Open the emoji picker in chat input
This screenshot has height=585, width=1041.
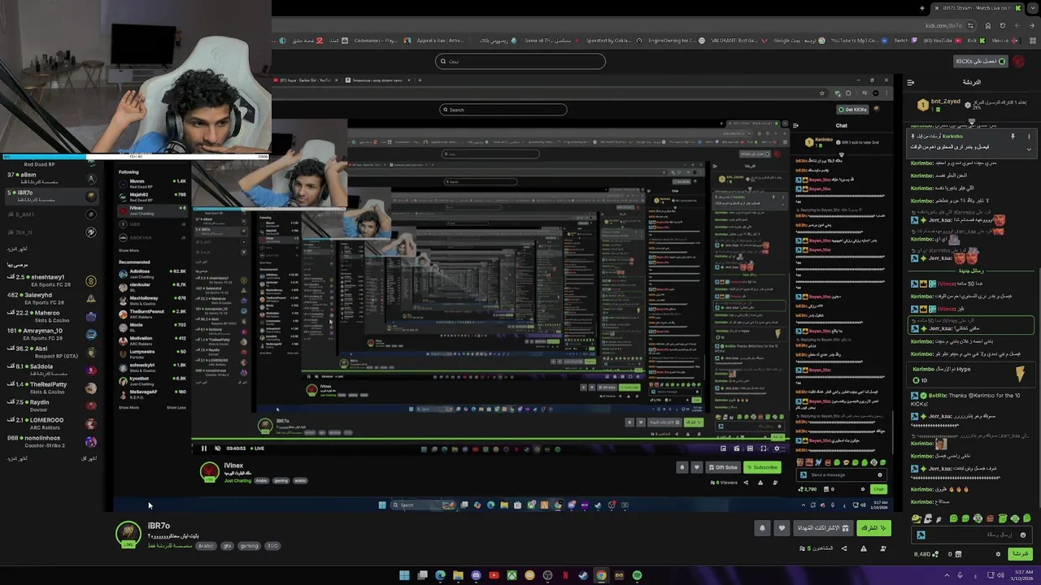point(1023,535)
